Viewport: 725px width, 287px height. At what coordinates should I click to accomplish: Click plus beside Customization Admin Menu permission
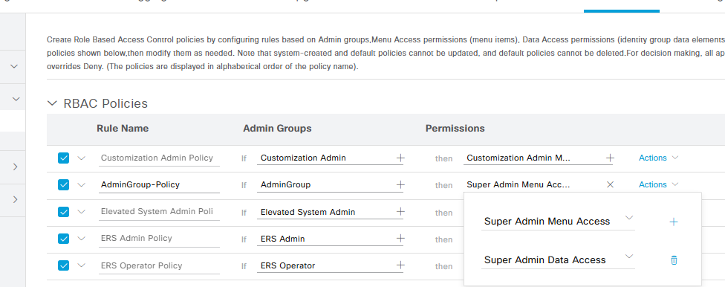pos(610,158)
